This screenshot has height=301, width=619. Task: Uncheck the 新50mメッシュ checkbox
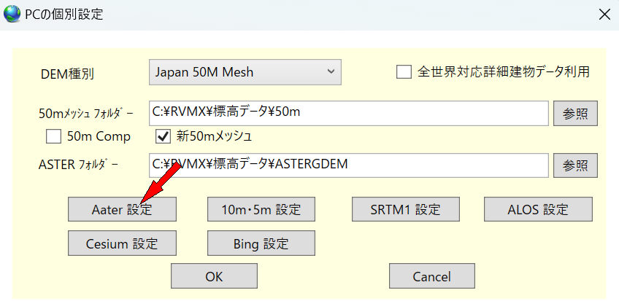163,136
